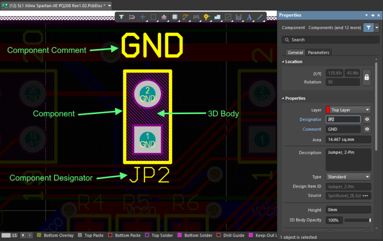Open the Layer dropdown showing Top Layer

[x=348, y=110]
